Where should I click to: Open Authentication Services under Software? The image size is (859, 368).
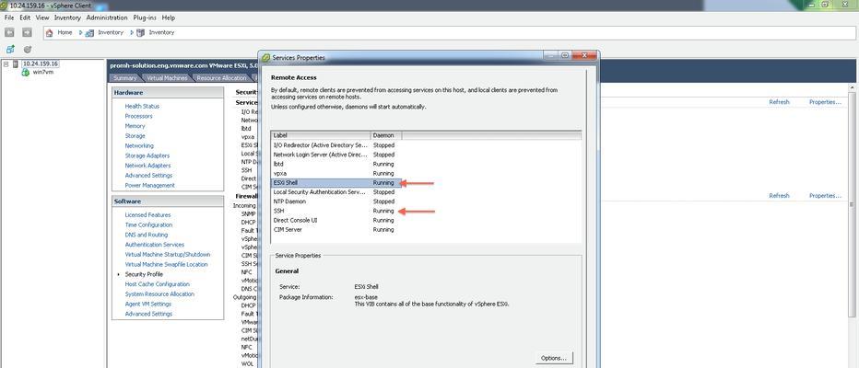[155, 245]
